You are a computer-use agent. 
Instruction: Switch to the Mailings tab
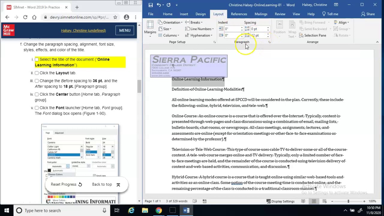click(261, 14)
